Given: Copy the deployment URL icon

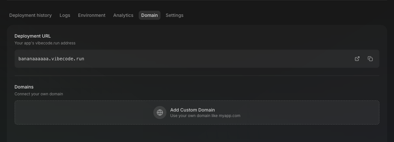Looking at the screenshot, I should 370,59.
